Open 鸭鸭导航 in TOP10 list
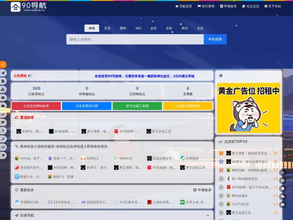The width and height of the screenshot is (293, 220). tap(249, 170)
